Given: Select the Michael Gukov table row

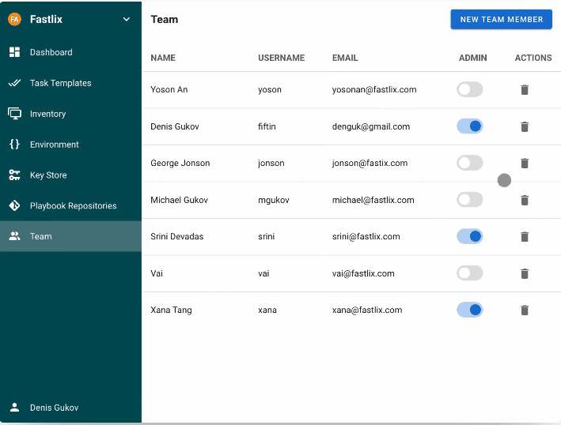Looking at the screenshot, I should (351, 200).
